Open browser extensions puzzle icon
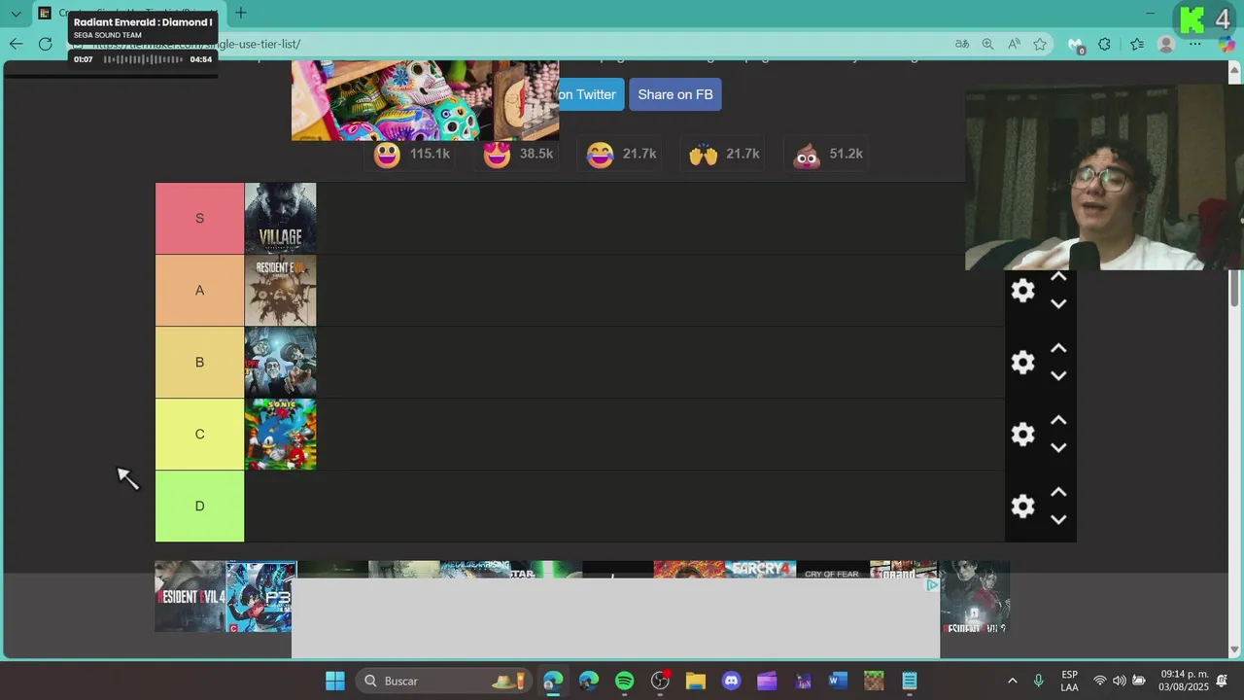Screen dimensions: 1244x700 pos(1104,44)
